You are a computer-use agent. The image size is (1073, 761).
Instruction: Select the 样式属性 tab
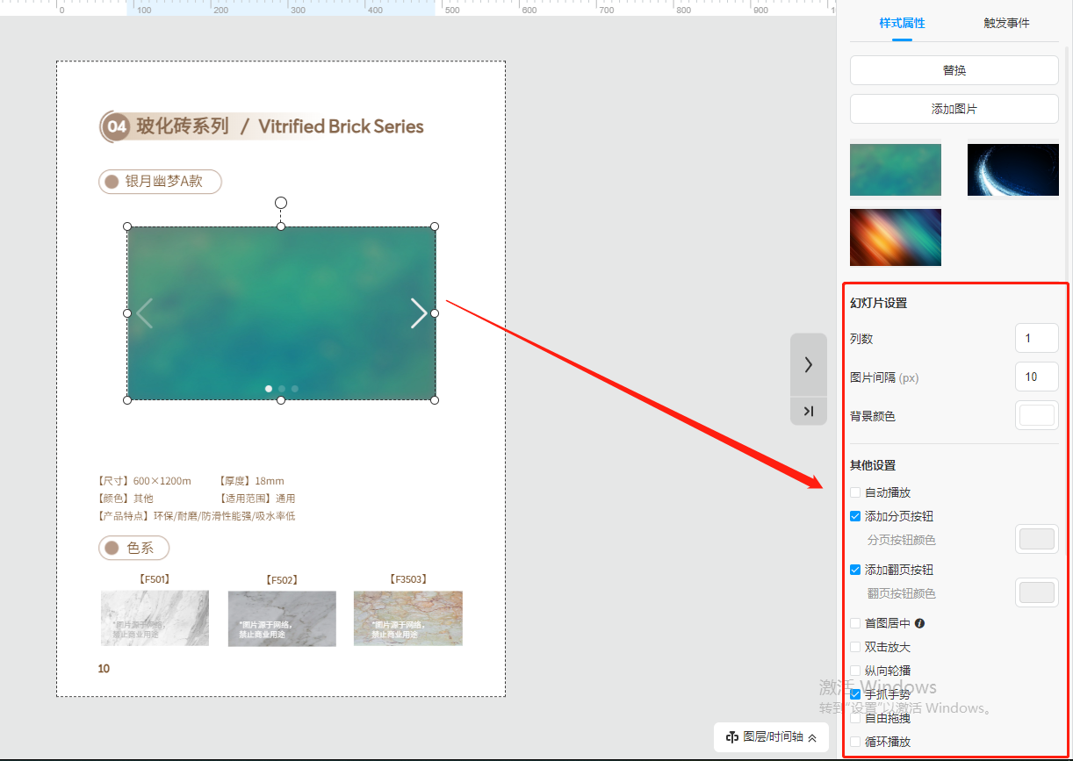(x=902, y=24)
